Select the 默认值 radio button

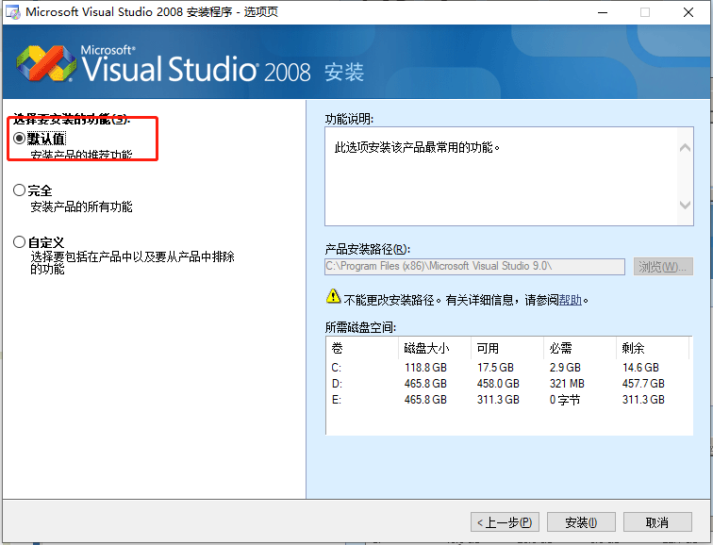[x=20, y=139]
